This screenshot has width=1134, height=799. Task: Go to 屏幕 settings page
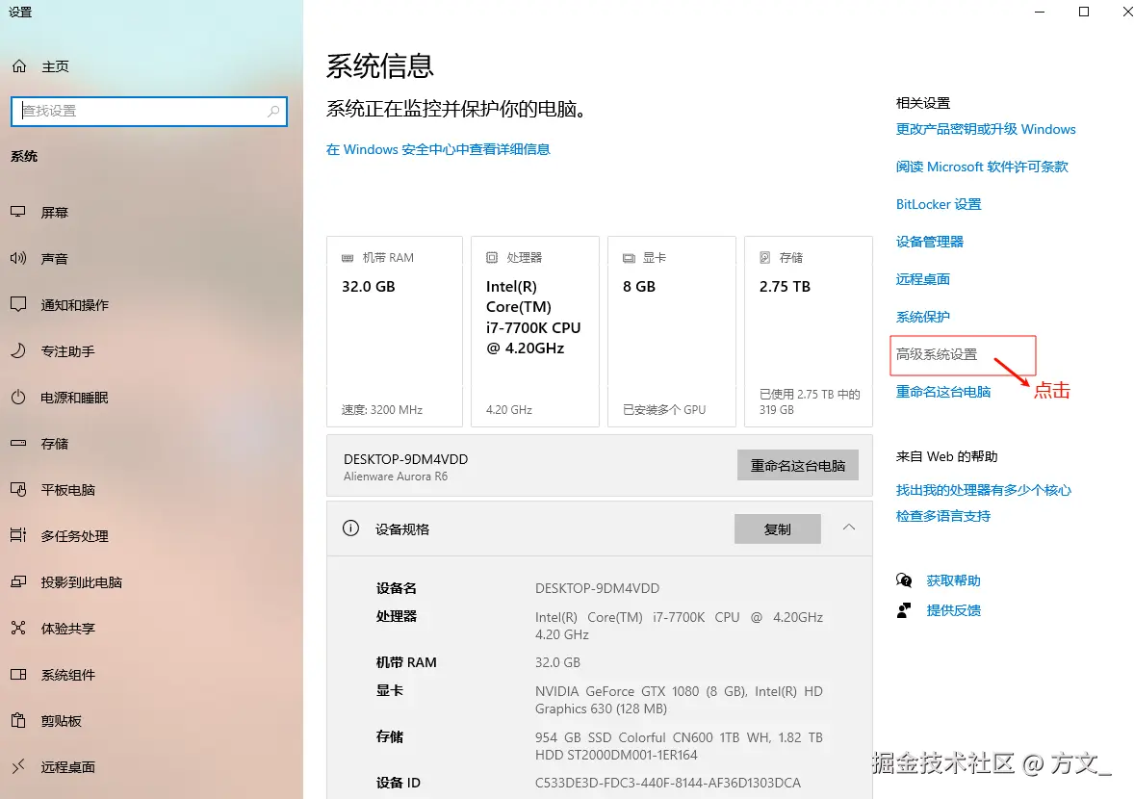pyautogui.click(x=55, y=212)
